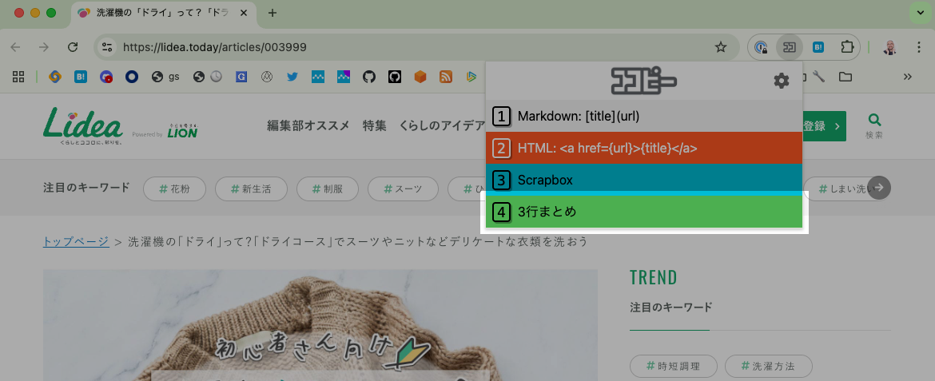Click the ココピー extension icon in toolbar

790,47
